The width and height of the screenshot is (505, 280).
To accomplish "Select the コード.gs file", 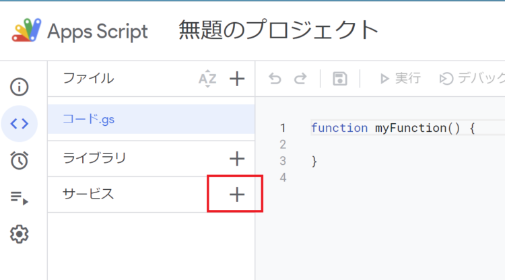I will [151, 119].
